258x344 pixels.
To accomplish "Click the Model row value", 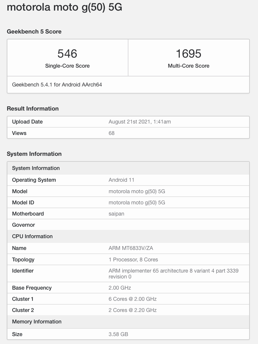I will tap(137, 191).
